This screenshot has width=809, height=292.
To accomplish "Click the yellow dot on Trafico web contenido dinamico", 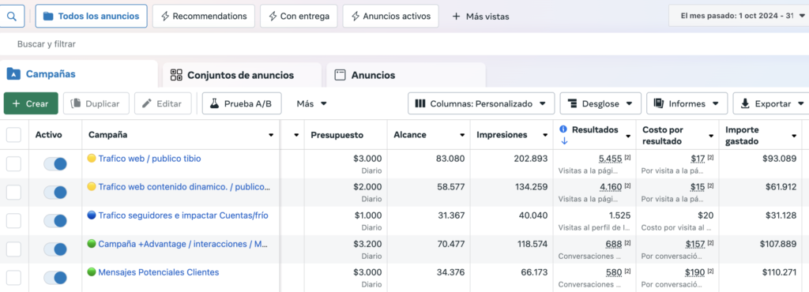I will 92,187.
